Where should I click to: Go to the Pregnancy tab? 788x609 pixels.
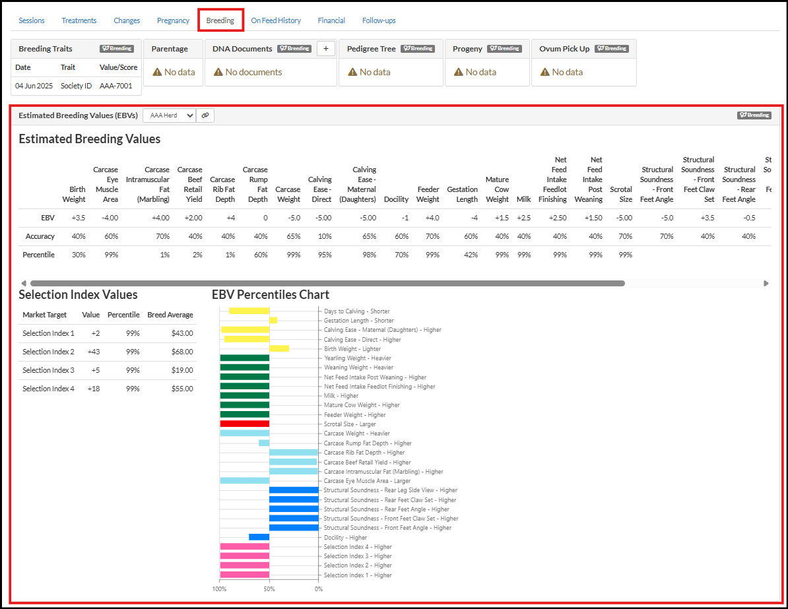point(173,20)
